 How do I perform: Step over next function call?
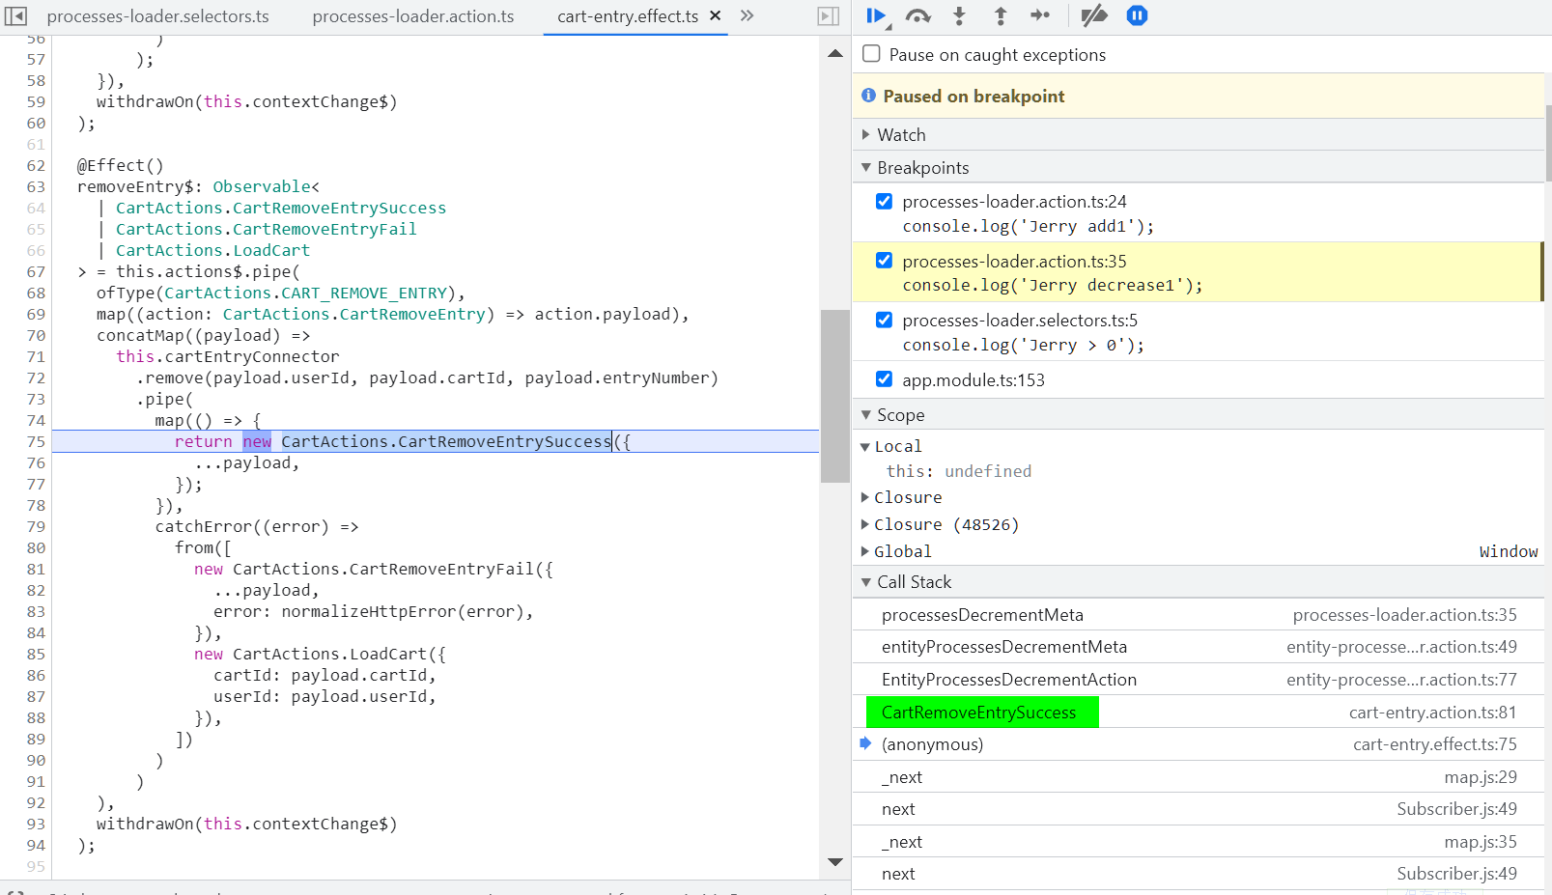click(917, 15)
